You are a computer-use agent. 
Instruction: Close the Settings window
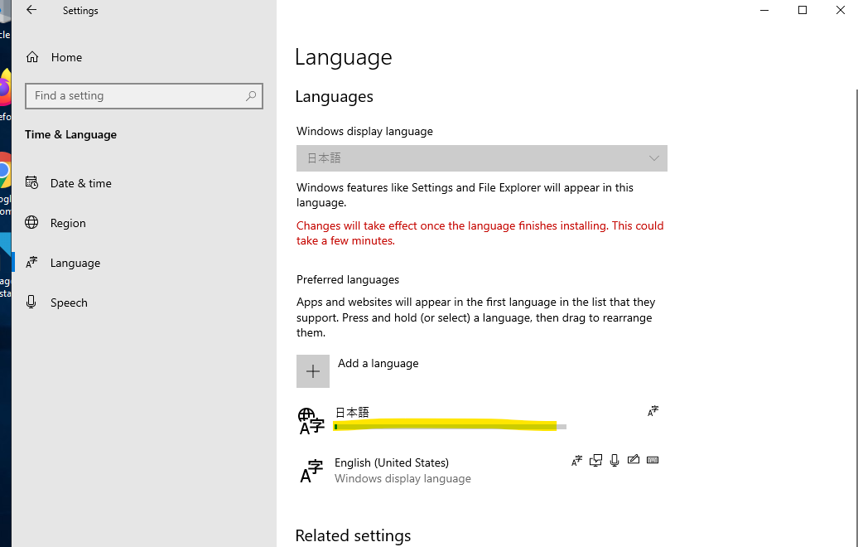pos(841,10)
